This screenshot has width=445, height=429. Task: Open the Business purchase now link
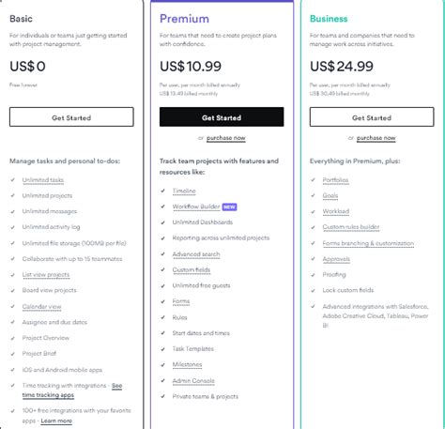[376, 138]
